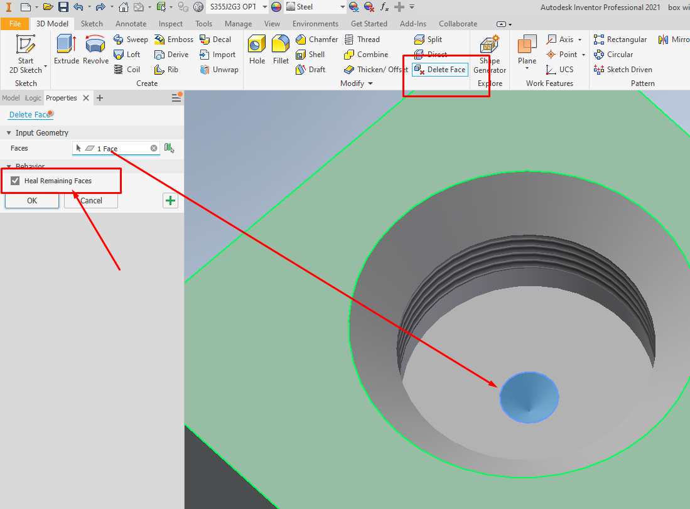
Task: Switch to the Manage ribbon tab
Action: click(238, 23)
